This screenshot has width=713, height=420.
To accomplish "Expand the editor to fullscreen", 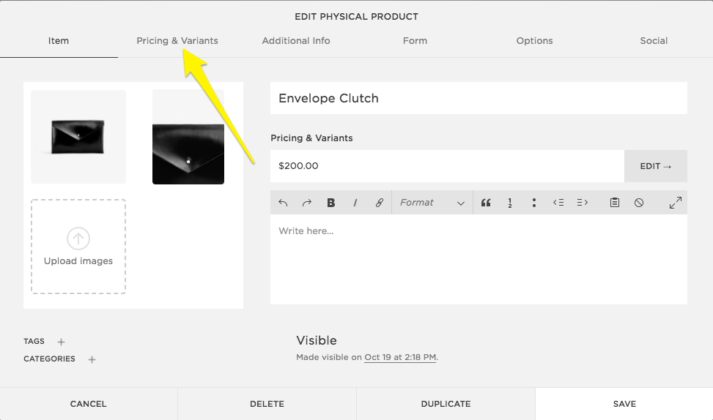I will pyautogui.click(x=676, y=203).
